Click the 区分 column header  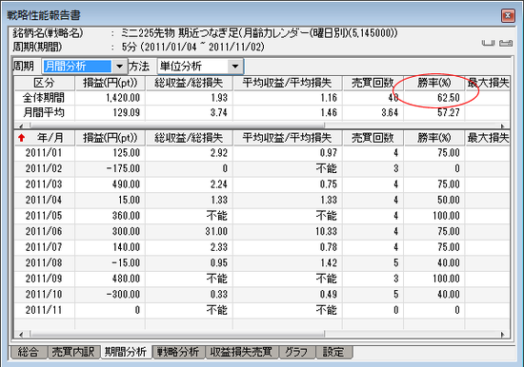pyautogui.click(x=44, y=83)
